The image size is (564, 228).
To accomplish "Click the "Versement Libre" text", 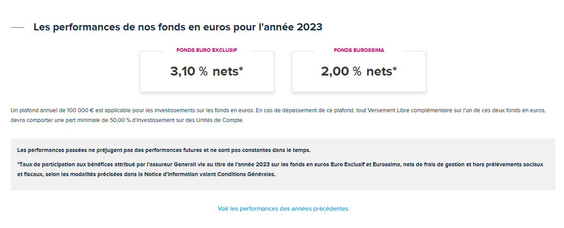I will (388, 110).
